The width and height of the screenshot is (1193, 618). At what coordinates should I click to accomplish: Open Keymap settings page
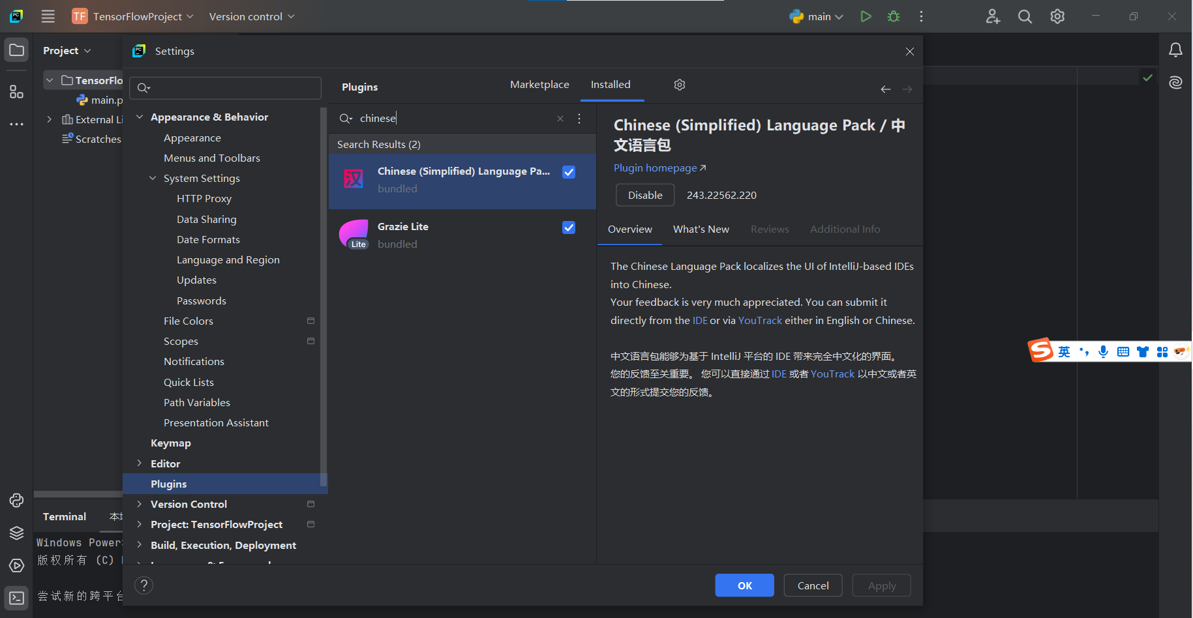click(171, 443)
